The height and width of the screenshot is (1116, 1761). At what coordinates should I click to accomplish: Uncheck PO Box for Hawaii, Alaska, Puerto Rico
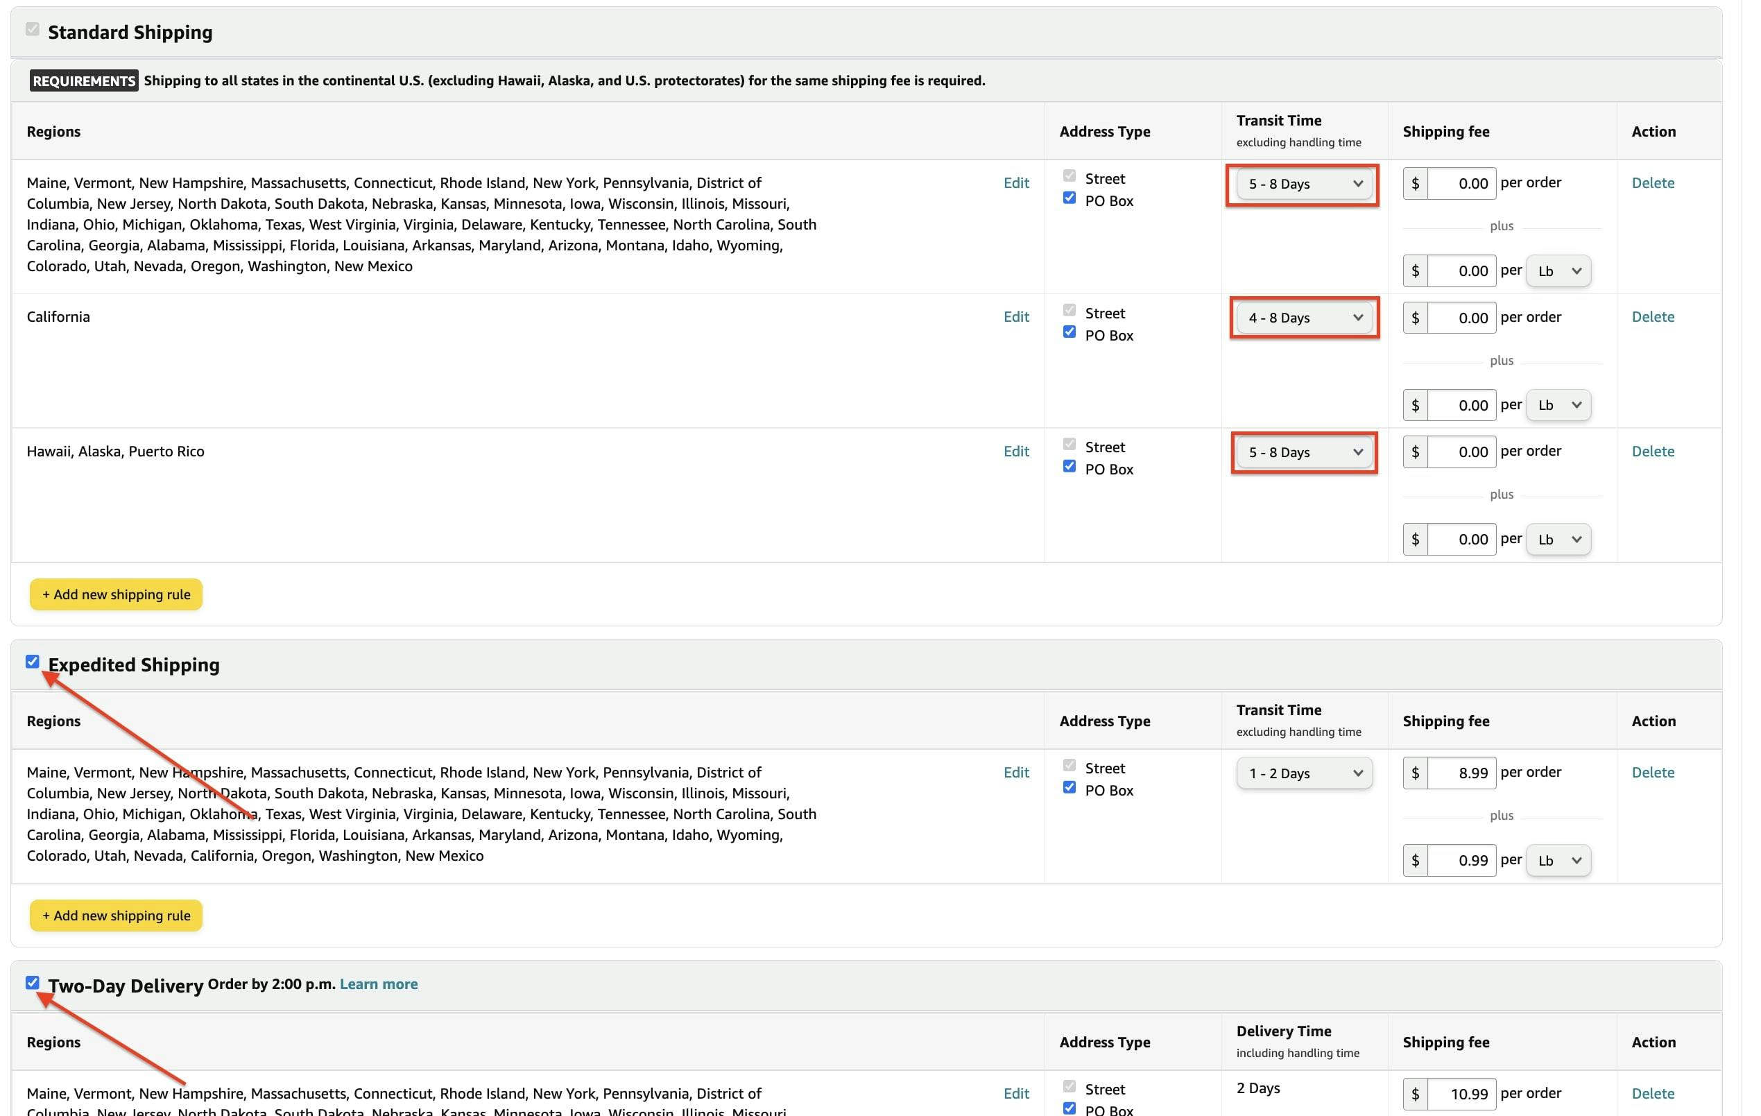coord(1070,466)
